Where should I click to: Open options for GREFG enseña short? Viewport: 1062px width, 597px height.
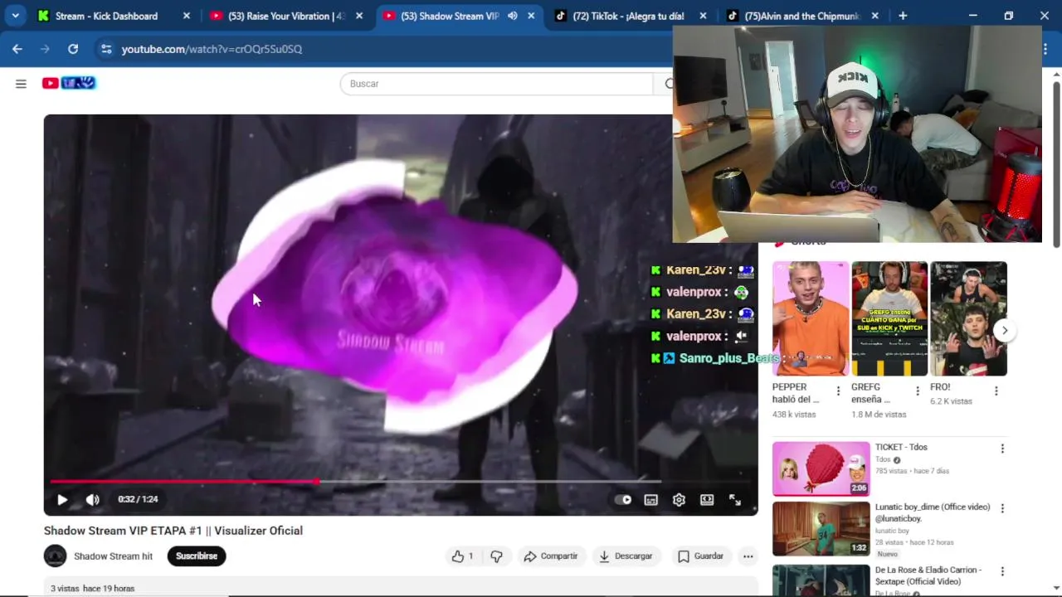(x=918, y=391)
